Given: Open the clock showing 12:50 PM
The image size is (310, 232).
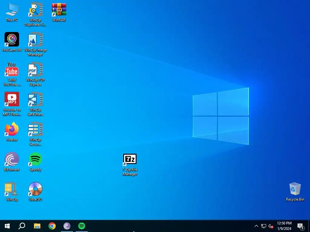Looking at the screenshot, I should tap(284, 226).
